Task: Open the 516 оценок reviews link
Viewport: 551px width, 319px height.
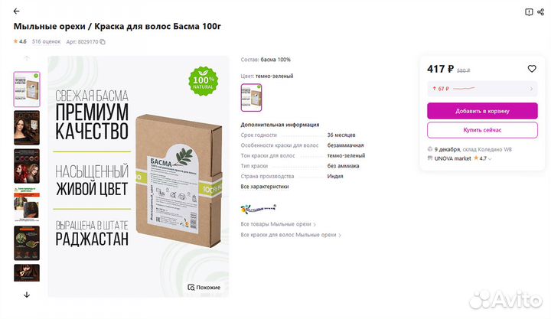Action: (46, 41)
